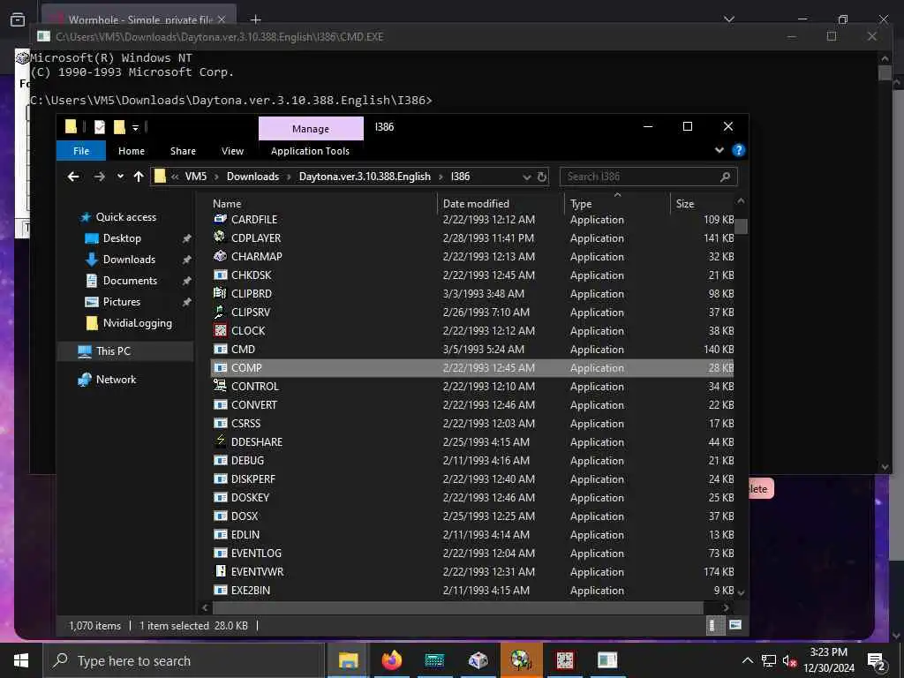Open address bar previous locations dropdown
This screenshot has height=678, width=904.
pos(526,177)
